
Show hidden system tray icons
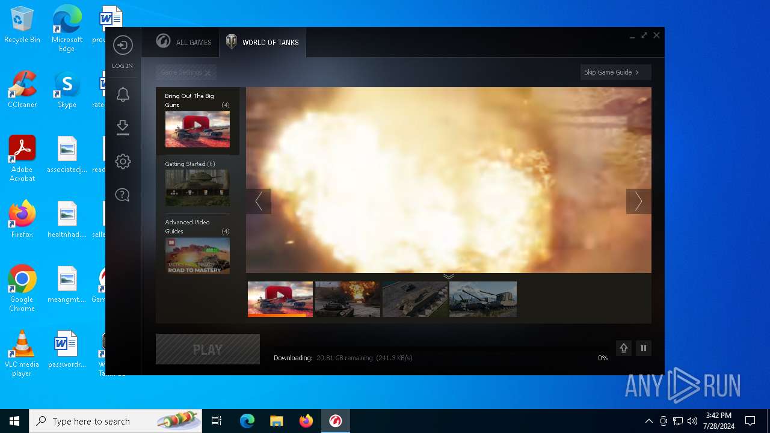coord(648,421)
